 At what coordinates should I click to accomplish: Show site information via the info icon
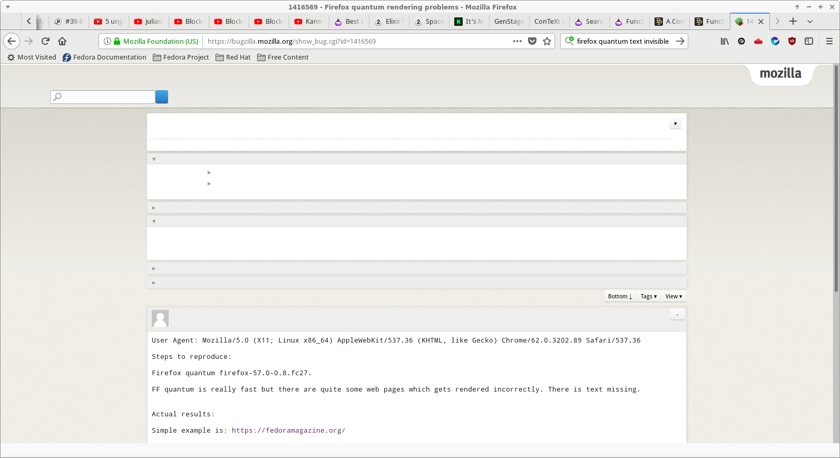pos(108,41)
